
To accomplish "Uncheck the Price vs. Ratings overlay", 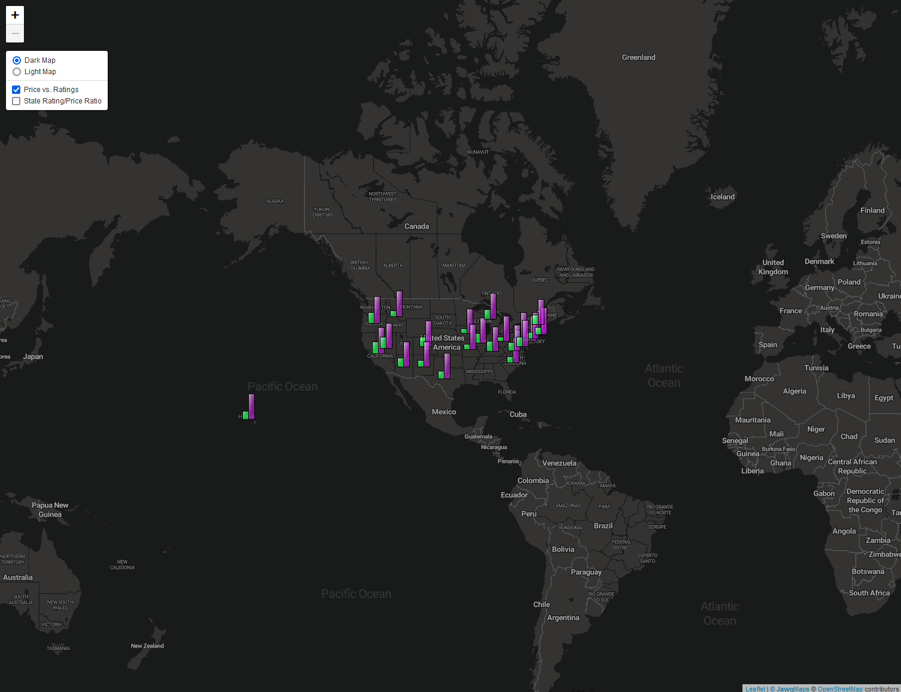I will (17, 90).
